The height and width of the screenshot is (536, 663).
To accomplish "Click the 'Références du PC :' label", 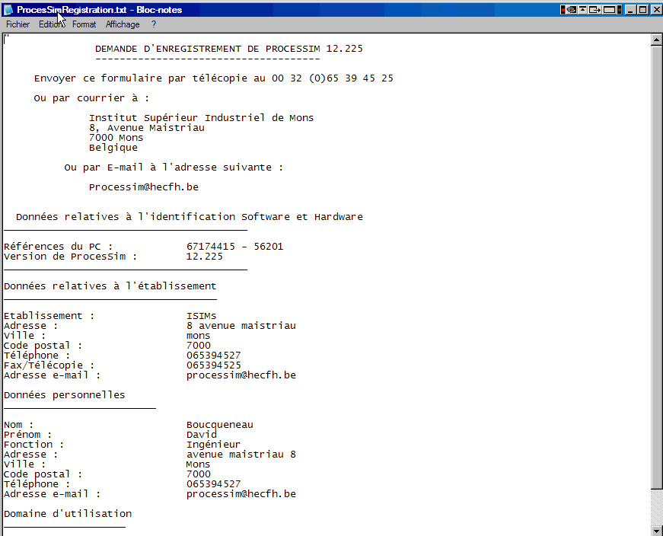I will pyautogui.click(x=59, y=247).
